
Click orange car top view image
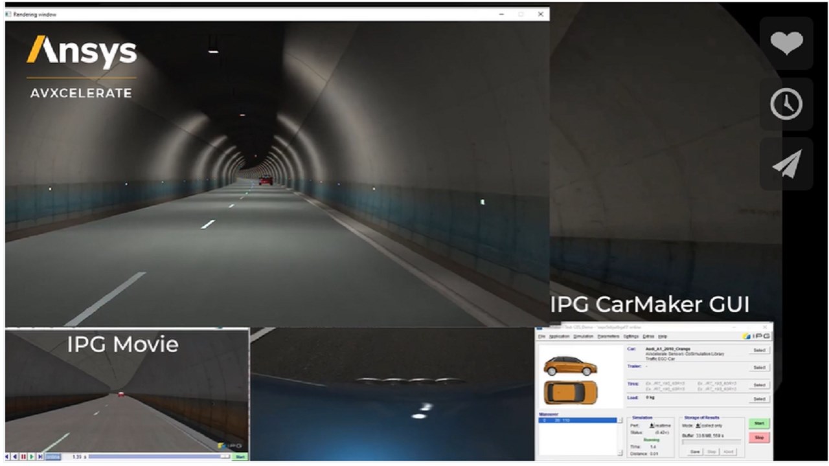click(571, 392)
